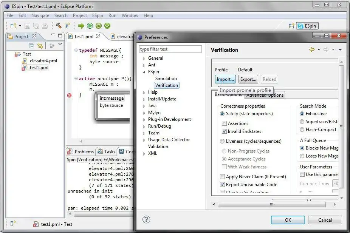Maximize the Project view panel
The image size is (350, 233).
coord(60,35)
